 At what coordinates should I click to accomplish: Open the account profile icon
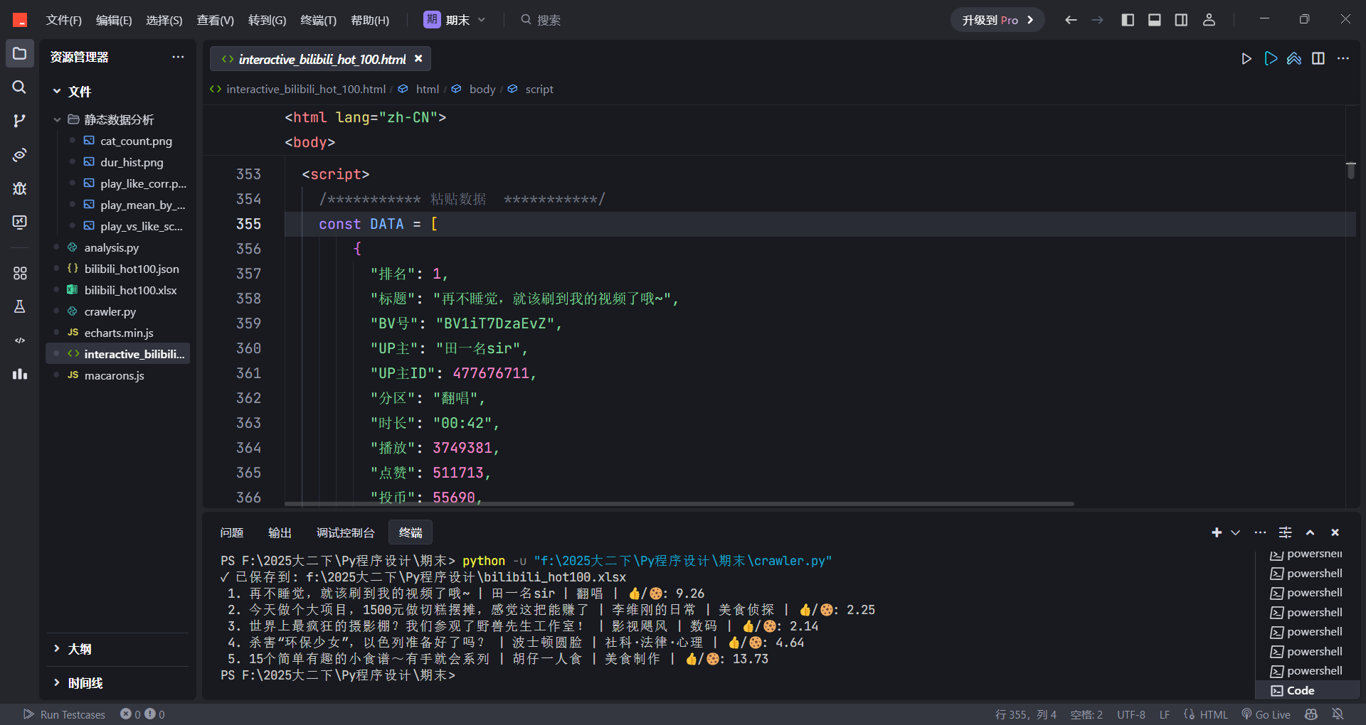[x=1209, y=20]
